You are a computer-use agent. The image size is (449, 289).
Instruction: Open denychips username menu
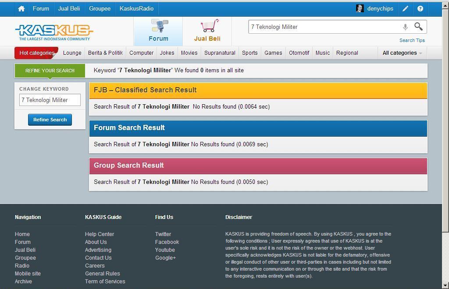pos(380,9)
